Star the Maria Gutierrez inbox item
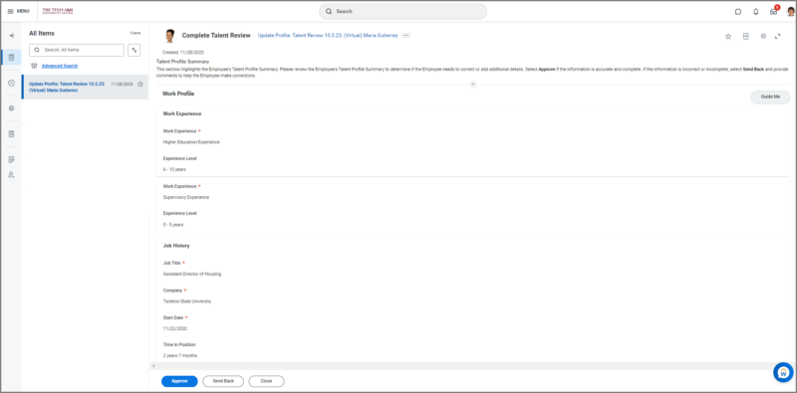The height and width of the screenshot is (393, 797). (x=140, y=84)
